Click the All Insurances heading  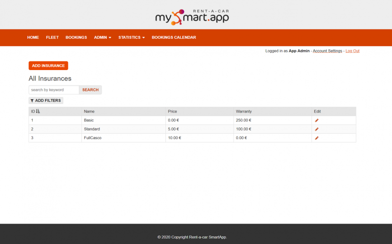(x=50, y=79)
